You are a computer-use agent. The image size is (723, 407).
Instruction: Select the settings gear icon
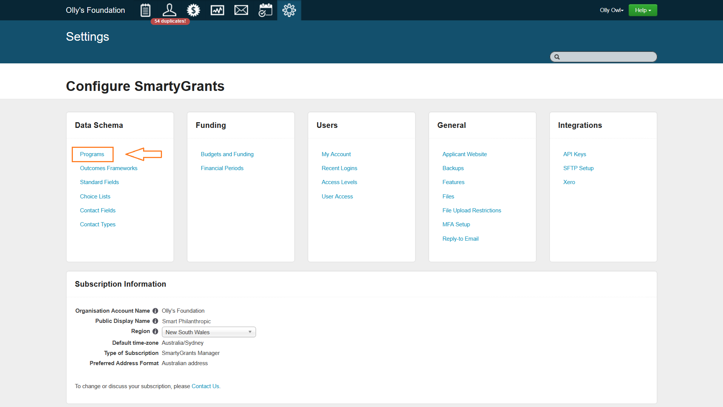(x=289, y=10)
